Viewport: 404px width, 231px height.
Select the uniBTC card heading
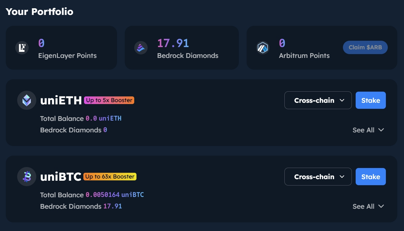(60, 176)
